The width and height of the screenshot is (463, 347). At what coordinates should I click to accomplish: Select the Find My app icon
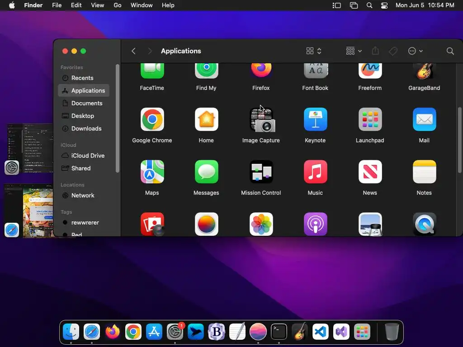click(x=206, y=71)
